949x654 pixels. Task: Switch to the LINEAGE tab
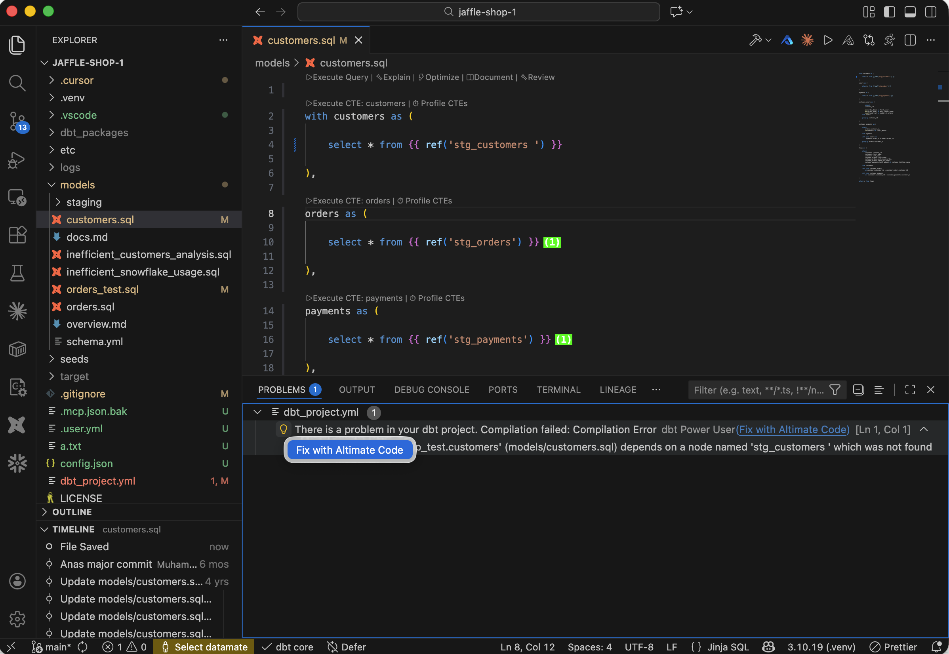coord(618,390)
